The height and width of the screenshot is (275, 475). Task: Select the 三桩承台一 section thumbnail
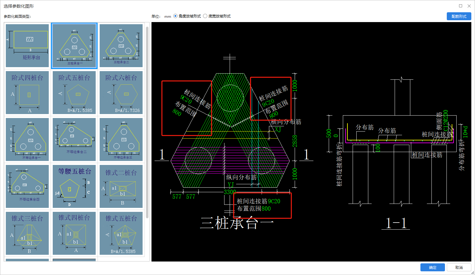coord(74,46)
